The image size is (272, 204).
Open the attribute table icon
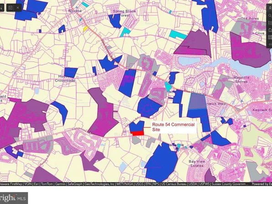pos(10,8)
